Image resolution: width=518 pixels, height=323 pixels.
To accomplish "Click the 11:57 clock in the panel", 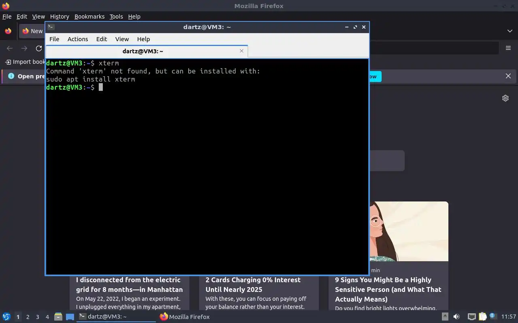I will pos(509,317).
